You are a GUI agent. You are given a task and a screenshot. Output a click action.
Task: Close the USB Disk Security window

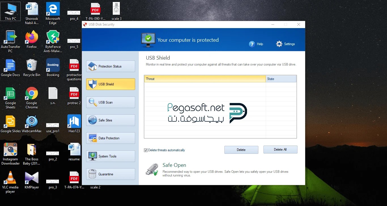(299, 24)
